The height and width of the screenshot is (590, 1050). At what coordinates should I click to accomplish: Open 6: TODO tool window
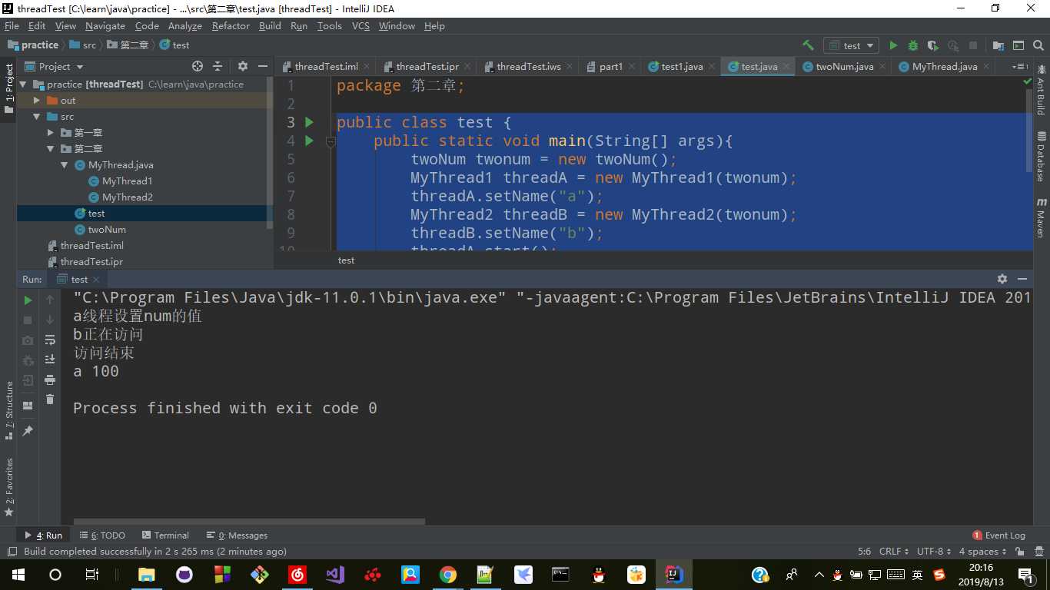click(102, 535)
